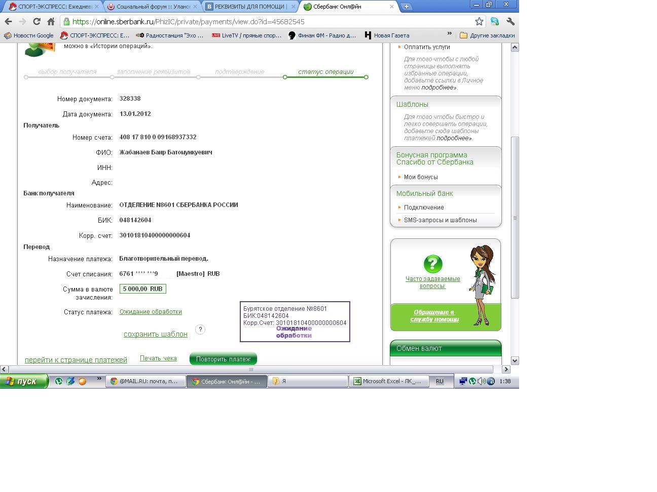The height and width of the screenshot is (492, 657).
Task: Click the Skype extension icon
Action: [x=495, y=22]
